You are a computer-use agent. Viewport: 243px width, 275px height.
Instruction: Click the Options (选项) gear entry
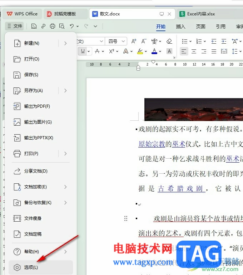(31, 267)
